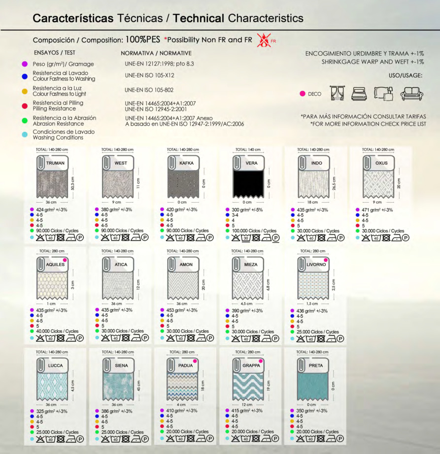The image size is (440, 454).
Task: Click Kafka's do-not-tumble-dry icon
Action: (x=190, y=238)
